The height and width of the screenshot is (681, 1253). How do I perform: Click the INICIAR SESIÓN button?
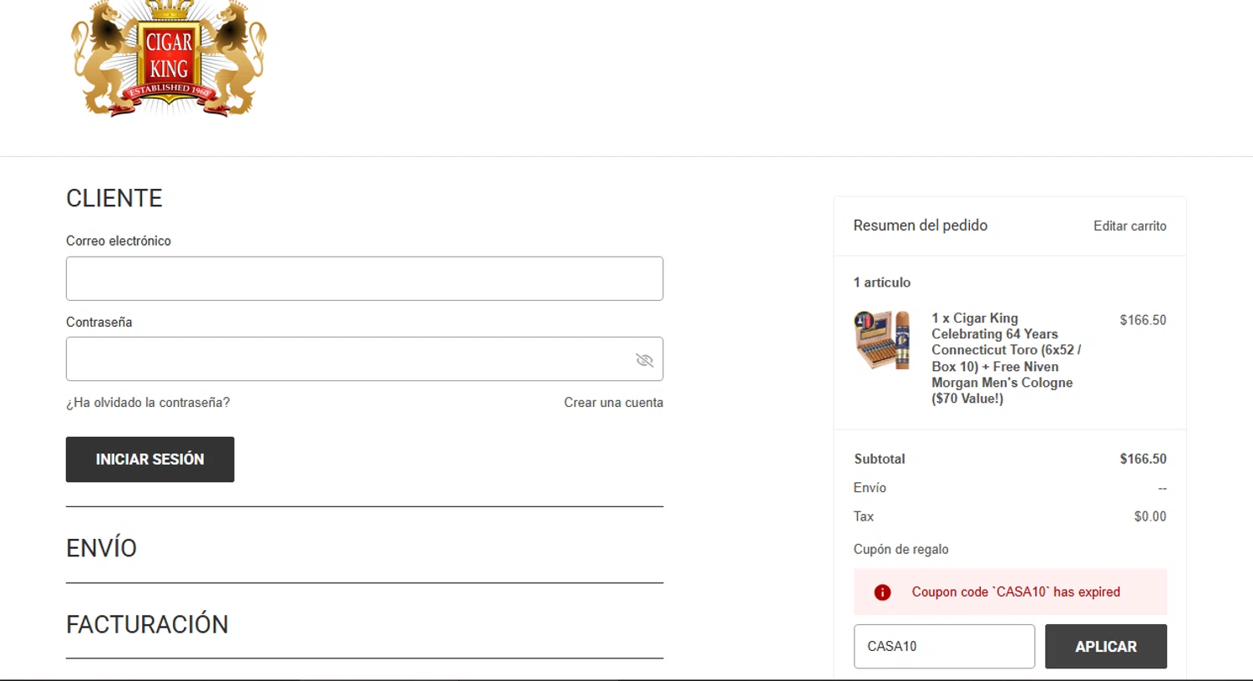150,460
